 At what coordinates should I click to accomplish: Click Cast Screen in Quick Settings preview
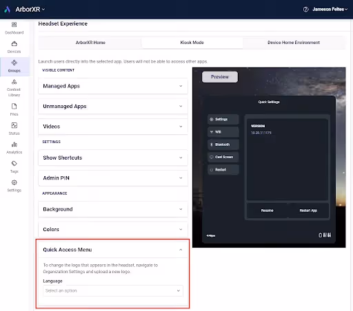coord(223,157)
